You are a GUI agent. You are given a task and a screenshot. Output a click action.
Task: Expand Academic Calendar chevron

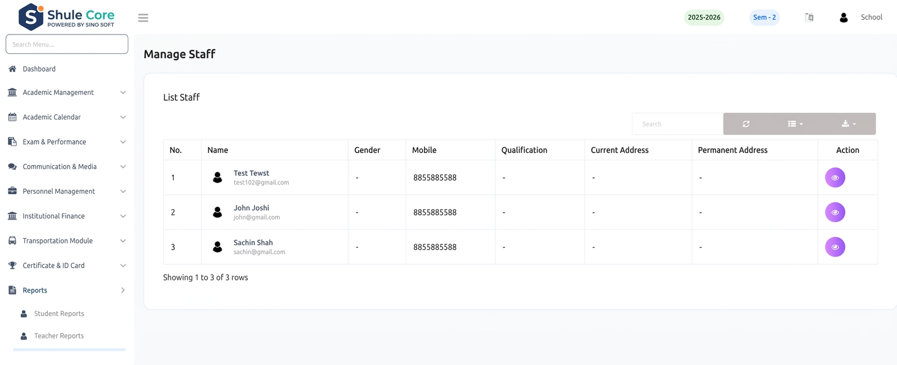click(123, 117)
